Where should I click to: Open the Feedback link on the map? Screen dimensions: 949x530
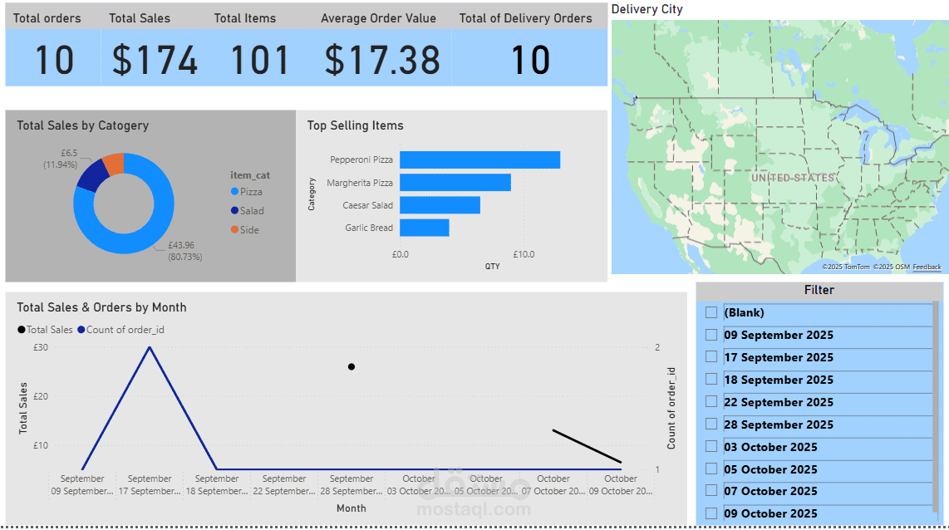tap(928, 267)
